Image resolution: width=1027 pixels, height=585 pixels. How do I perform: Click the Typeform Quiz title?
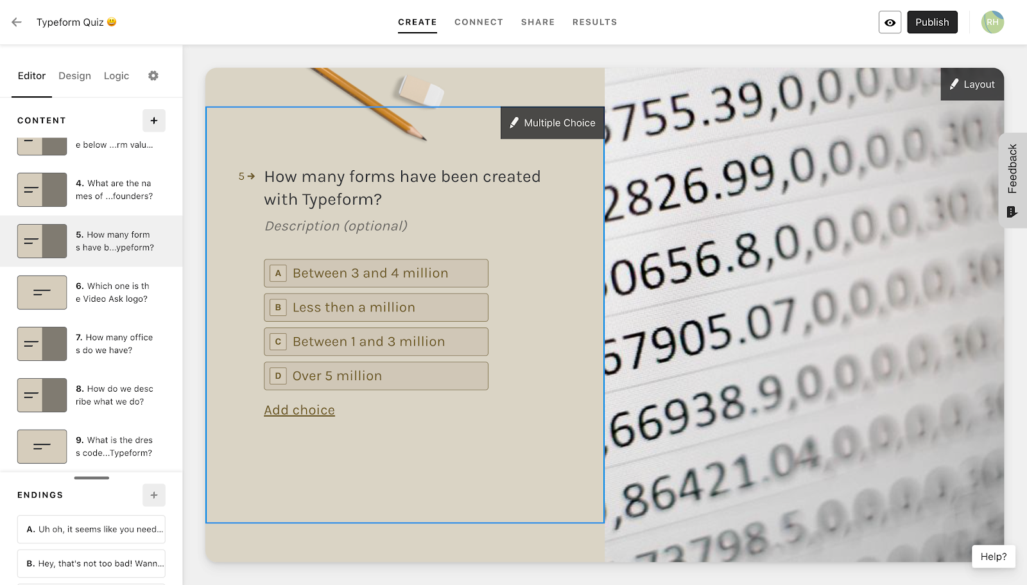(76, 22)
